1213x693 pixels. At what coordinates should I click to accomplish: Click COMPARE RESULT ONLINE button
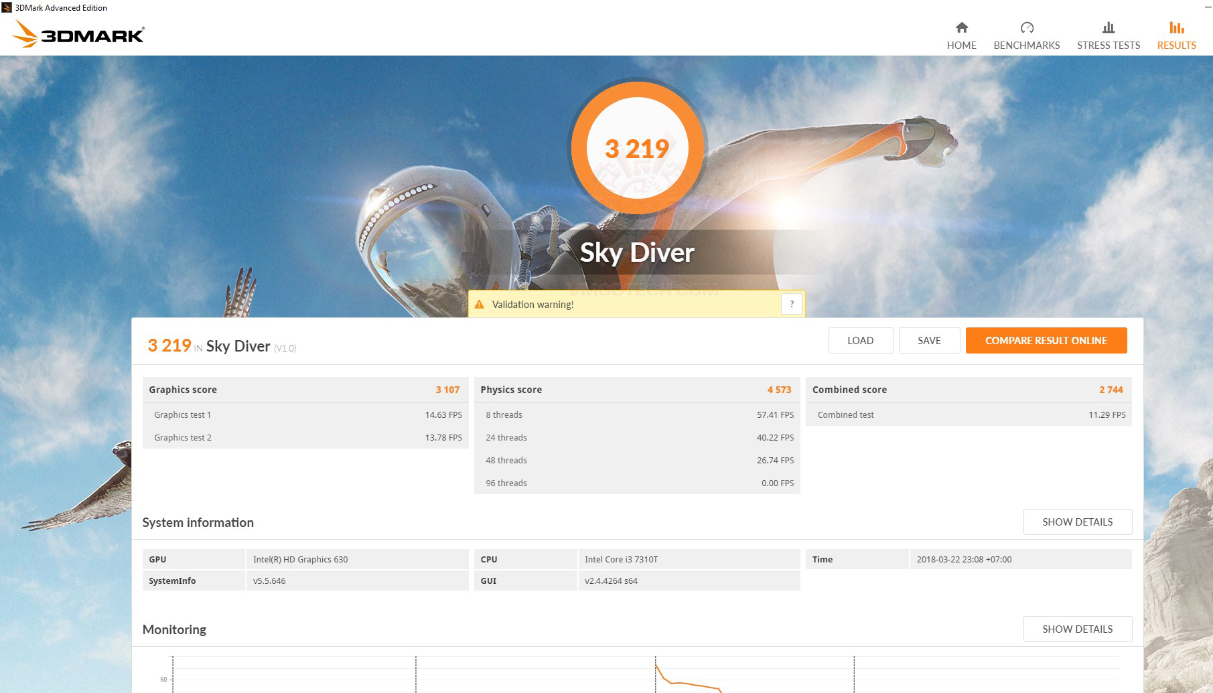click(x=1046, y=340)
